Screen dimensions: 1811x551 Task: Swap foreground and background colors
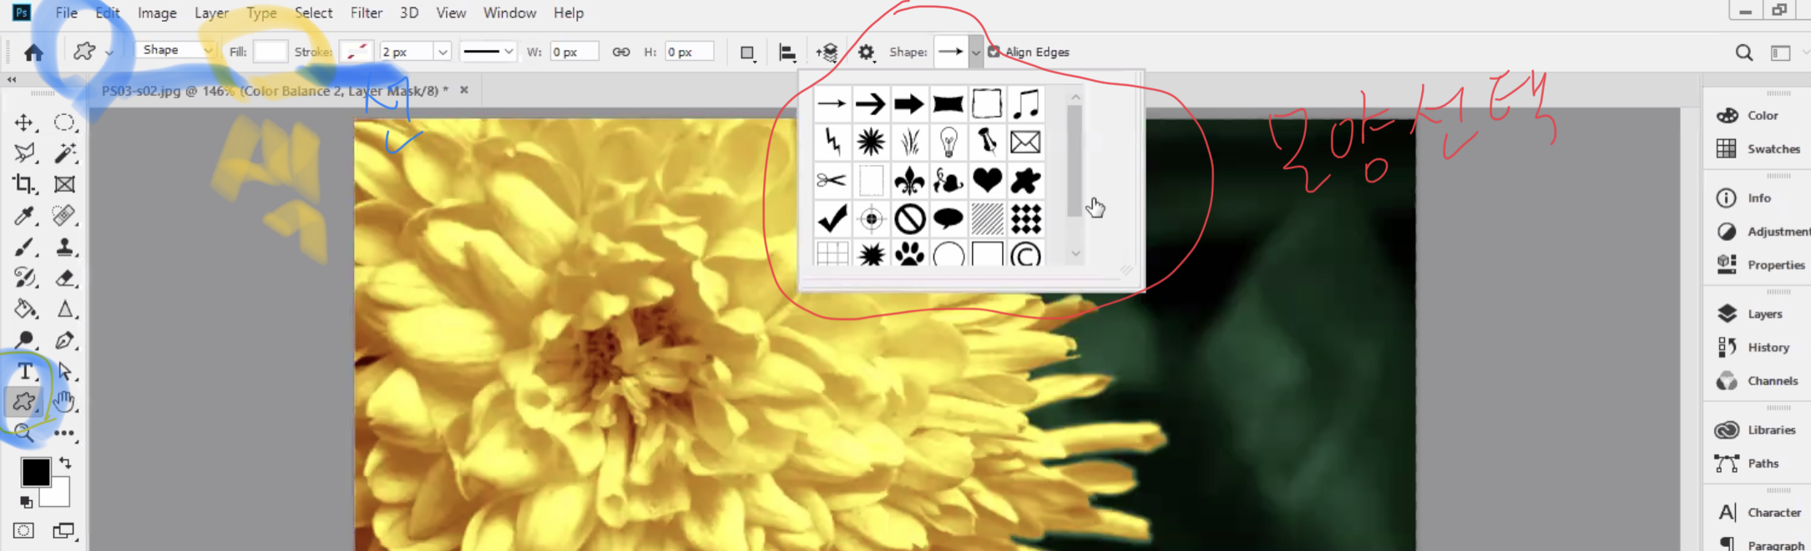pyautogui.click(x=64, y=463)
